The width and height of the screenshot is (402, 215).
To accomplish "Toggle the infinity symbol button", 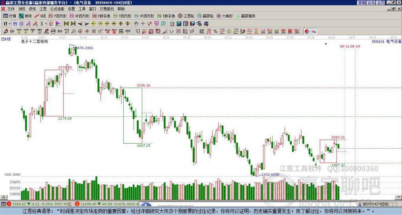I will [314, 31].
